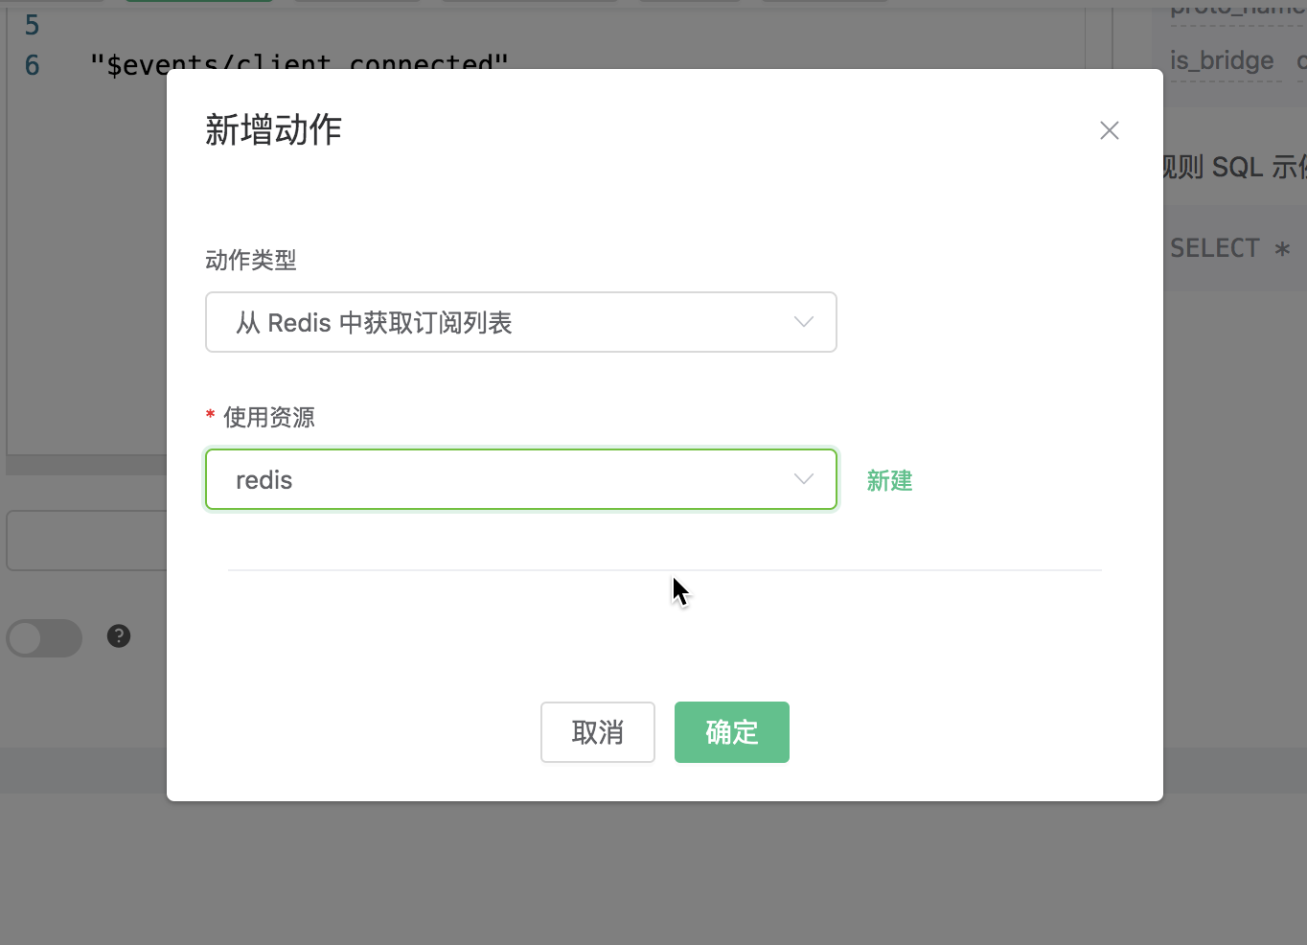This screenshot has width=1307, height=945.
Task: Toggle the switch in the background page
Action: 44,637
